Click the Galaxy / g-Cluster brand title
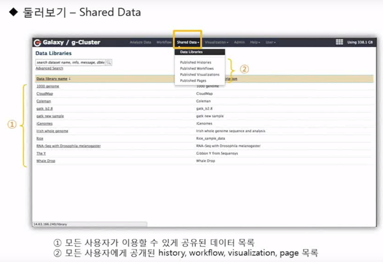383x262 pixels. tap(71, 42)
